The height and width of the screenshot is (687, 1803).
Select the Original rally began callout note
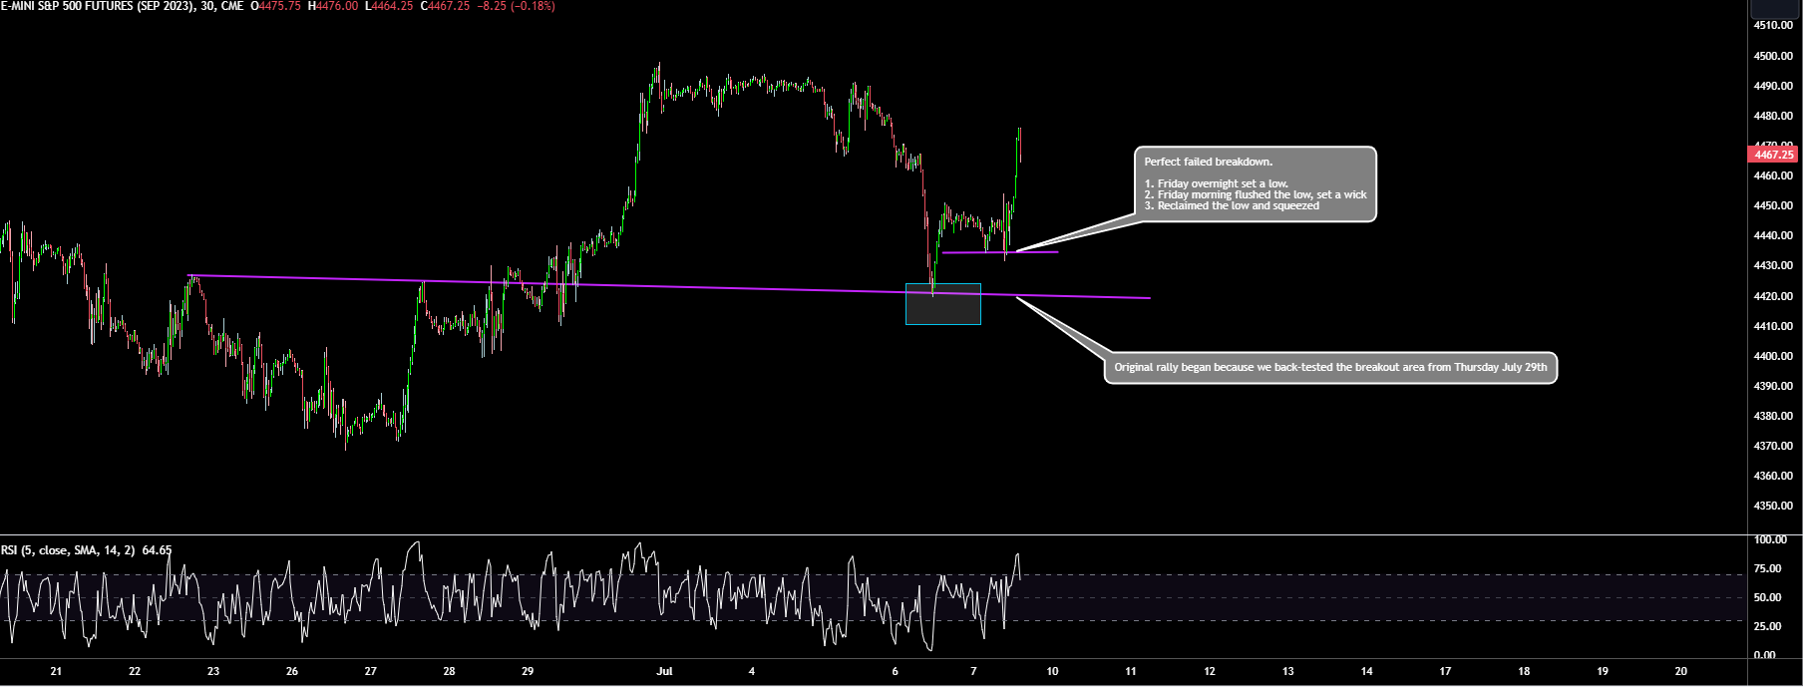point(1330,368)
